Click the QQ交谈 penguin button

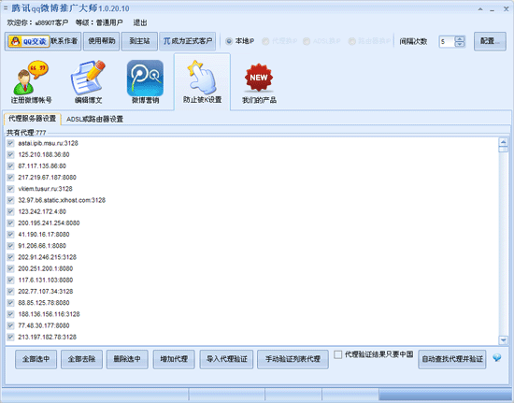pyautogui.click(x=29, y=41)
